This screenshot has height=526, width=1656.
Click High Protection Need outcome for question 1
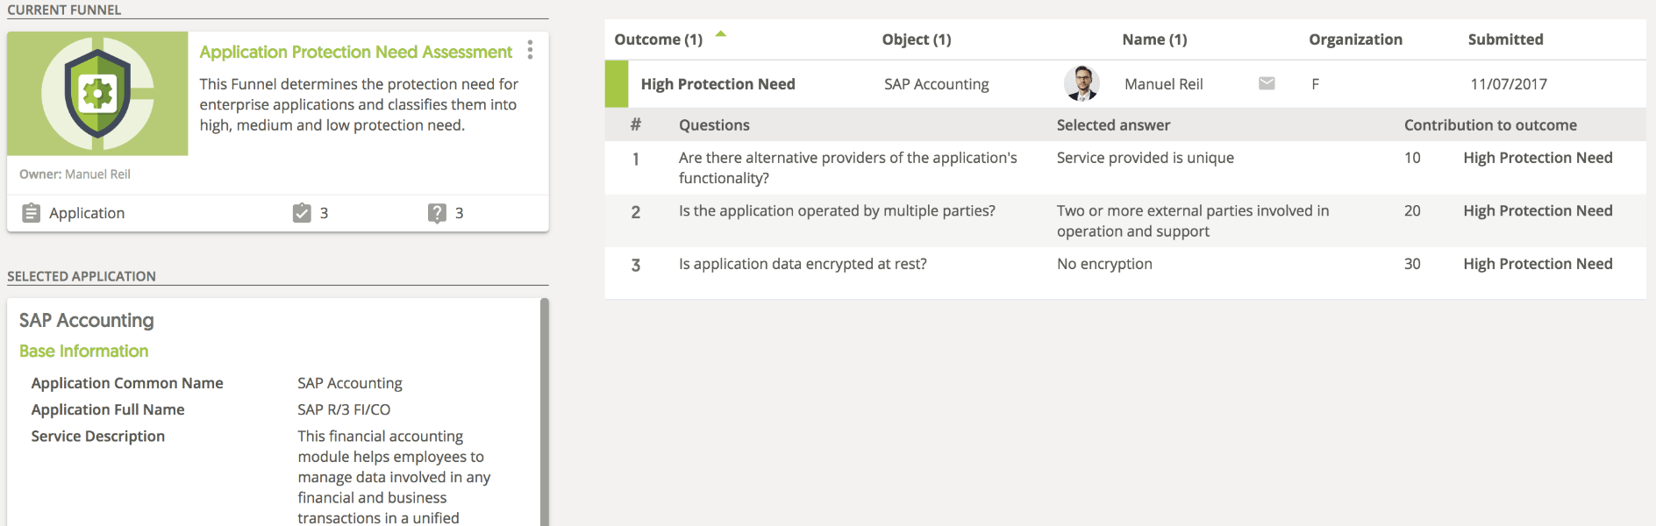(1538, 158)
